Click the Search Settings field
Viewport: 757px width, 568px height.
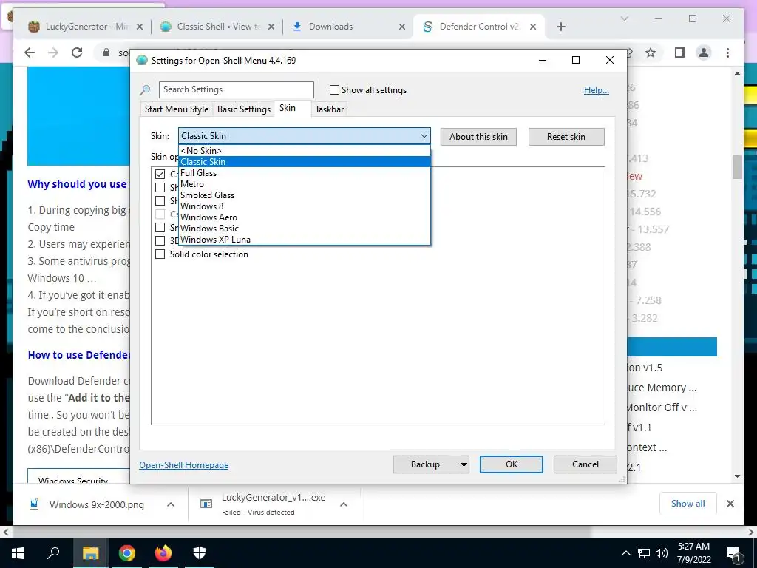click(236, 89)
